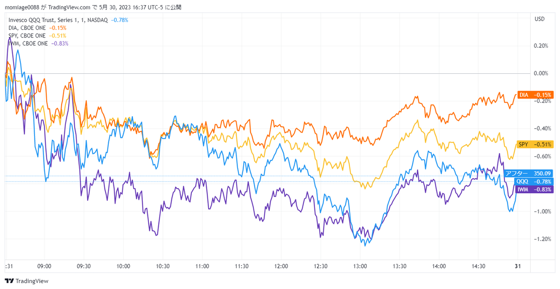Viewport: 560px width, 289px height.
Task: Click the 14:00 time axis label
Action: click(x=439, y=266)
